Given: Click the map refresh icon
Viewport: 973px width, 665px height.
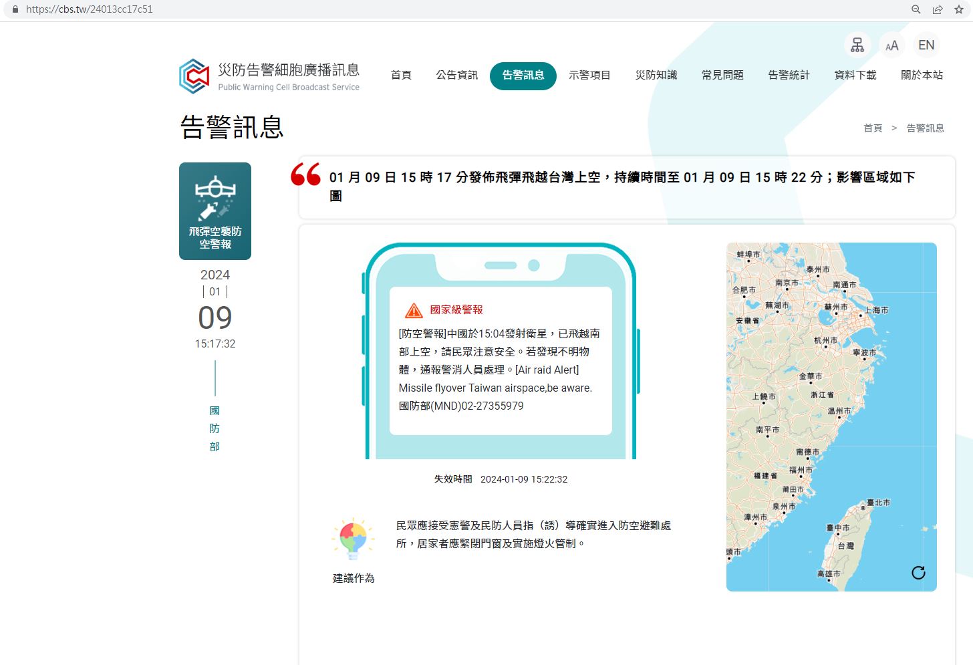Looking at the screenshot, I should coord(918,573).
